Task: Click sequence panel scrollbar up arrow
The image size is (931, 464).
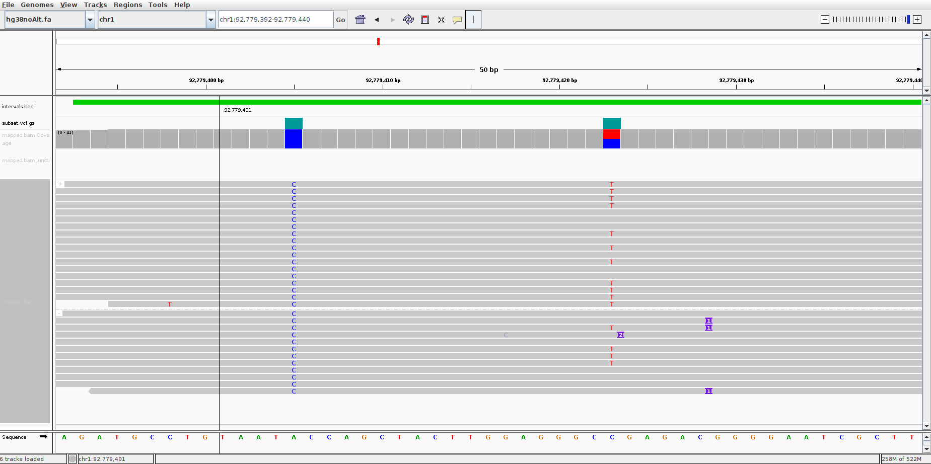Action: (x=926, y=436)
